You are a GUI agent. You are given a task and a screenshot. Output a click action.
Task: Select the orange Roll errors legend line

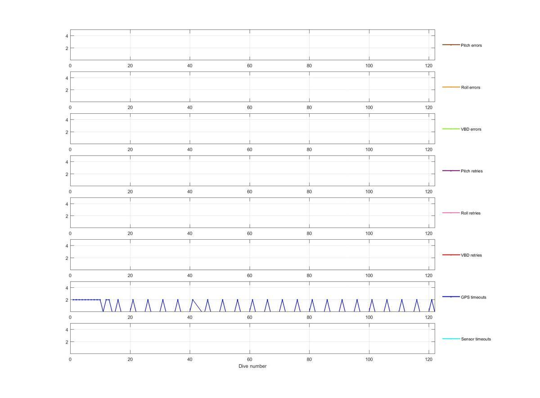point(451,87)
